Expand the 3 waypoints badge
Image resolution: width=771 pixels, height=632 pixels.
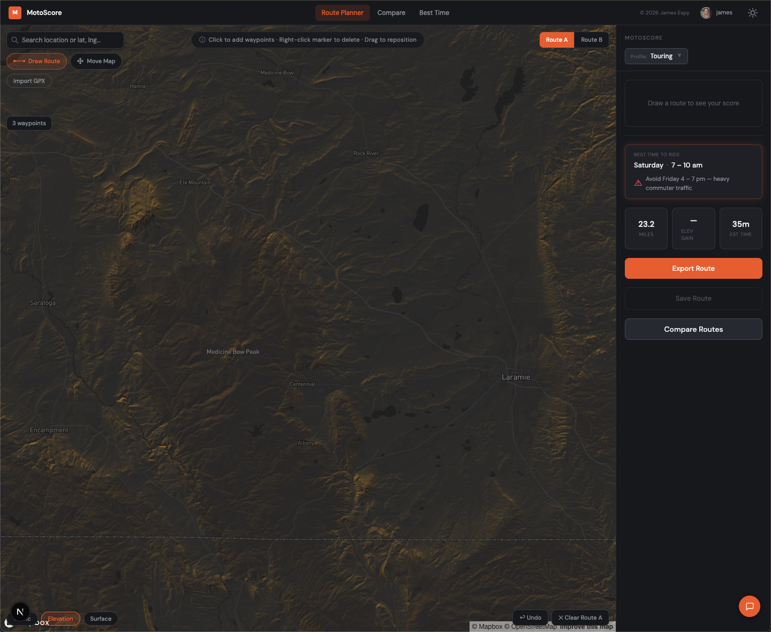coord(29,123)
